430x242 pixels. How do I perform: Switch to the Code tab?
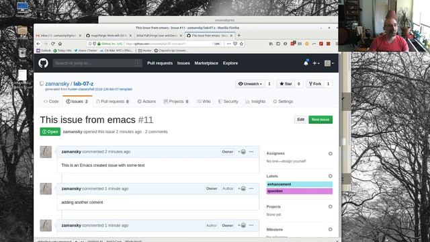click(51, 102)
